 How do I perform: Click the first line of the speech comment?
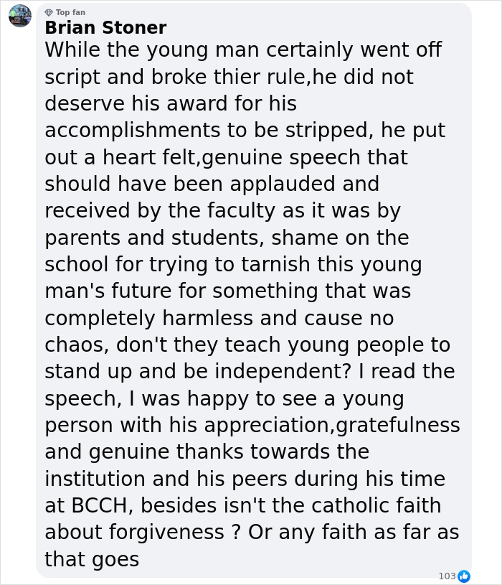pos(242,50)
